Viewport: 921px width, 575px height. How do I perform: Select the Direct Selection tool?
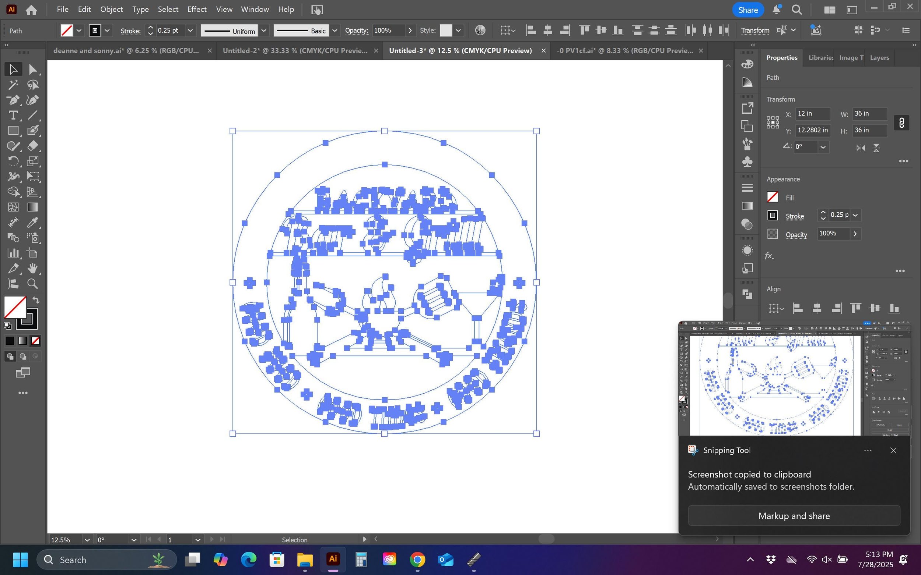click(x=32, y=69)
